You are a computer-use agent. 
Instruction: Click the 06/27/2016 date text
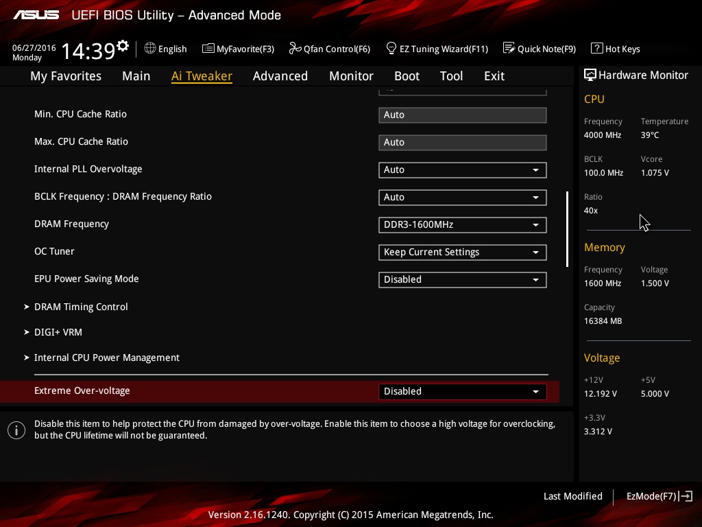click(34, 48)
